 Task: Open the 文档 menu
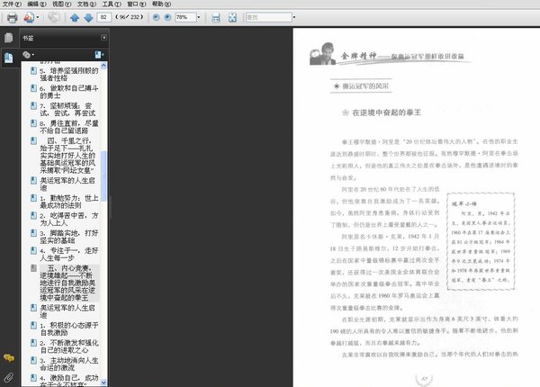[x=86, y=4]
